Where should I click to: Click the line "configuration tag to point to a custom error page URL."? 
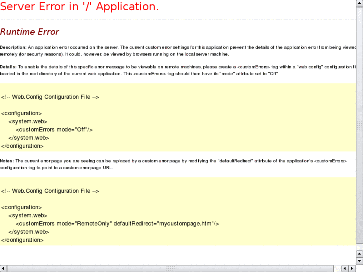coord(57,168)
